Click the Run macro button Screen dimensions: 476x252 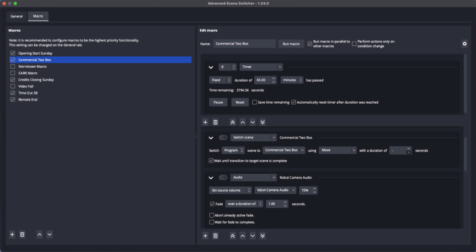tap(291, 44)
